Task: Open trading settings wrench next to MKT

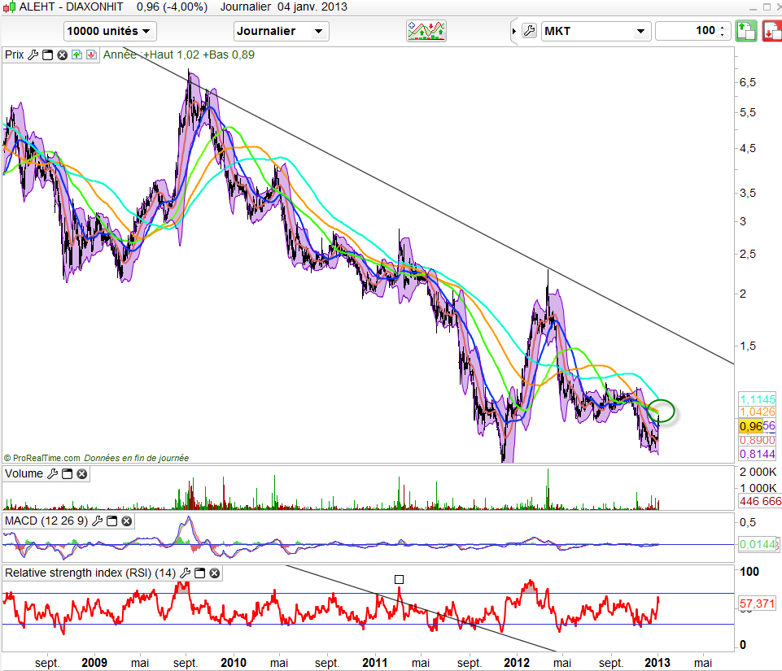Action: (528, 31)
